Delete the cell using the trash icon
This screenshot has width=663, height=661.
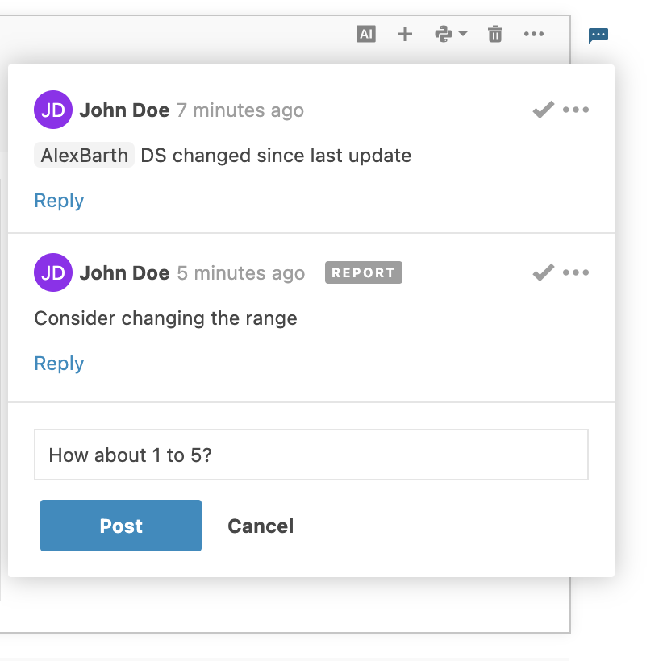tap(494, 34)
